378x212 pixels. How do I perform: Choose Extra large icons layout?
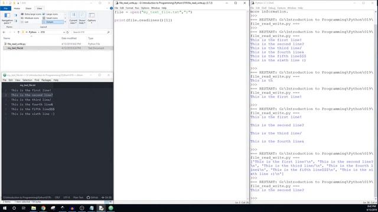click(x=31, y=14)
